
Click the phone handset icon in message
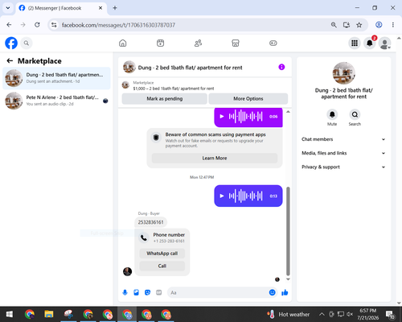pos(144,237)
